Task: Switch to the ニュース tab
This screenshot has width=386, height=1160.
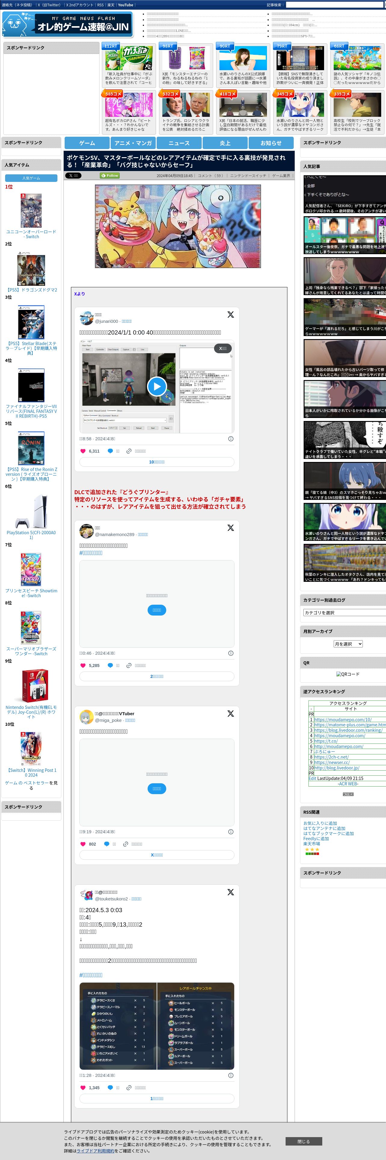Action: (x=179, y=143)
